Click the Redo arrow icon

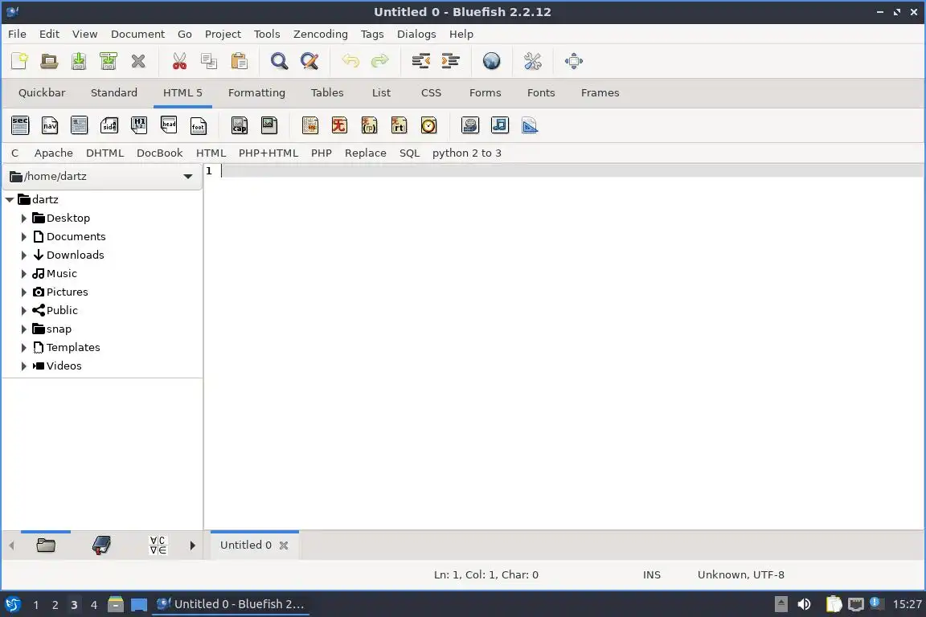pos(379,61)
